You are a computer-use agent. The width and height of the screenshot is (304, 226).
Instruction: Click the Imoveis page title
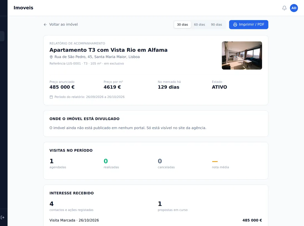point(23,8)
